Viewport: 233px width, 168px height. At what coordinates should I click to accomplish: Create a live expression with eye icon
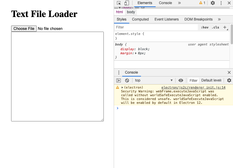pos(181,80)
